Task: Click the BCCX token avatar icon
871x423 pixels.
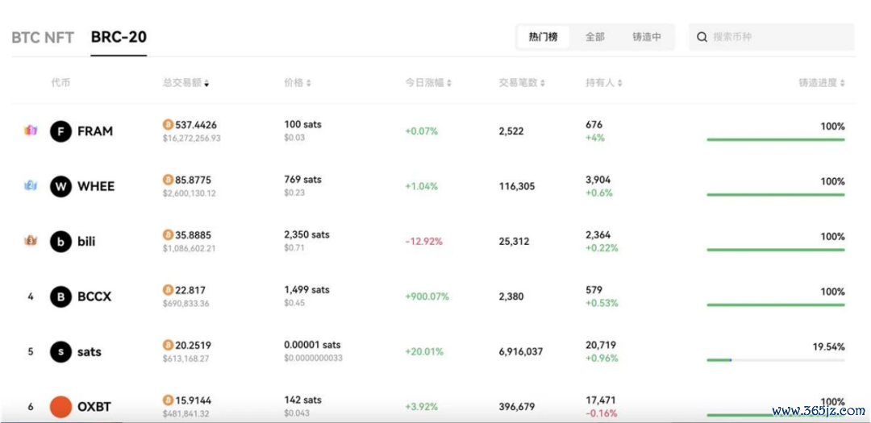Action: (x=61, y=297)
